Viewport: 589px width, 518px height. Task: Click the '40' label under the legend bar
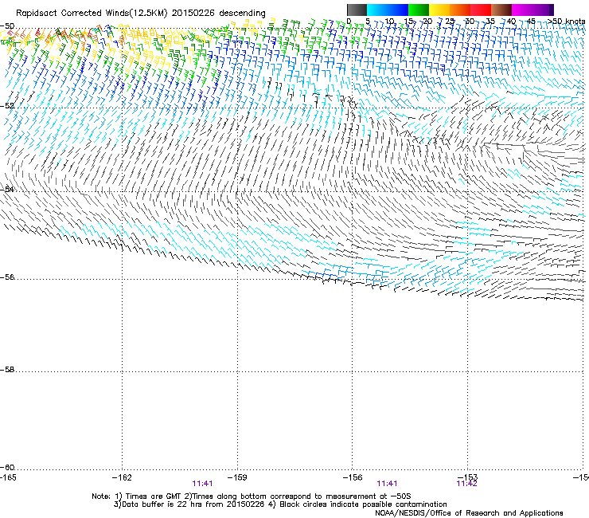tap(511, 21)
